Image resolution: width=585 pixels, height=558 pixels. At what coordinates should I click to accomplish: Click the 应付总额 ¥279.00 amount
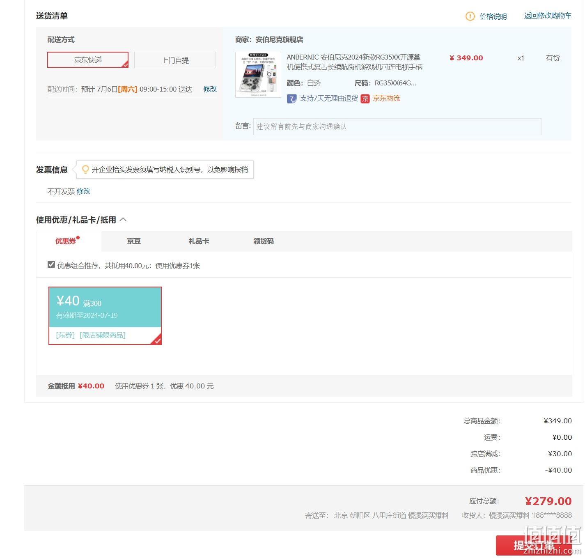[548, 501]
